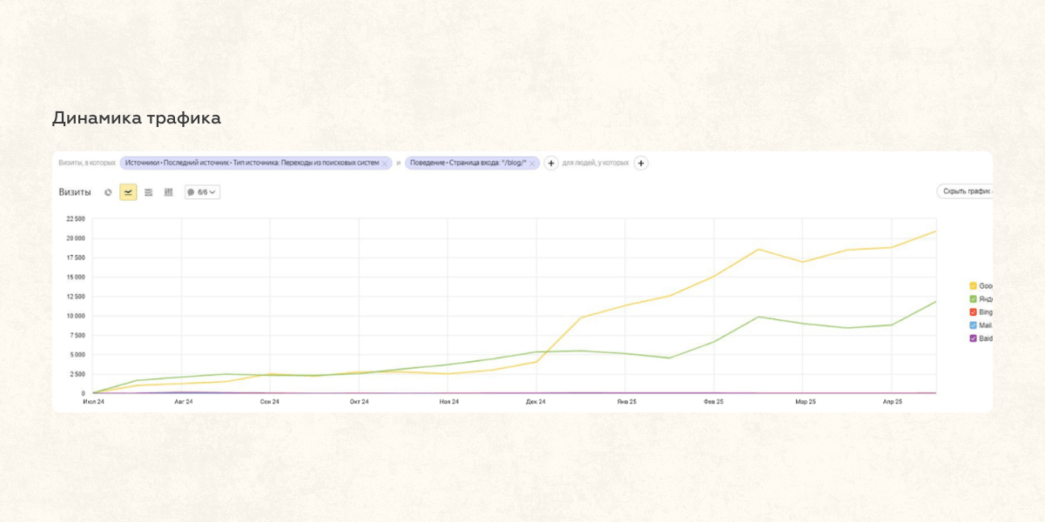1045x522 pixels.
Task: Add another visit condition with plus
Action: (551, 164)
